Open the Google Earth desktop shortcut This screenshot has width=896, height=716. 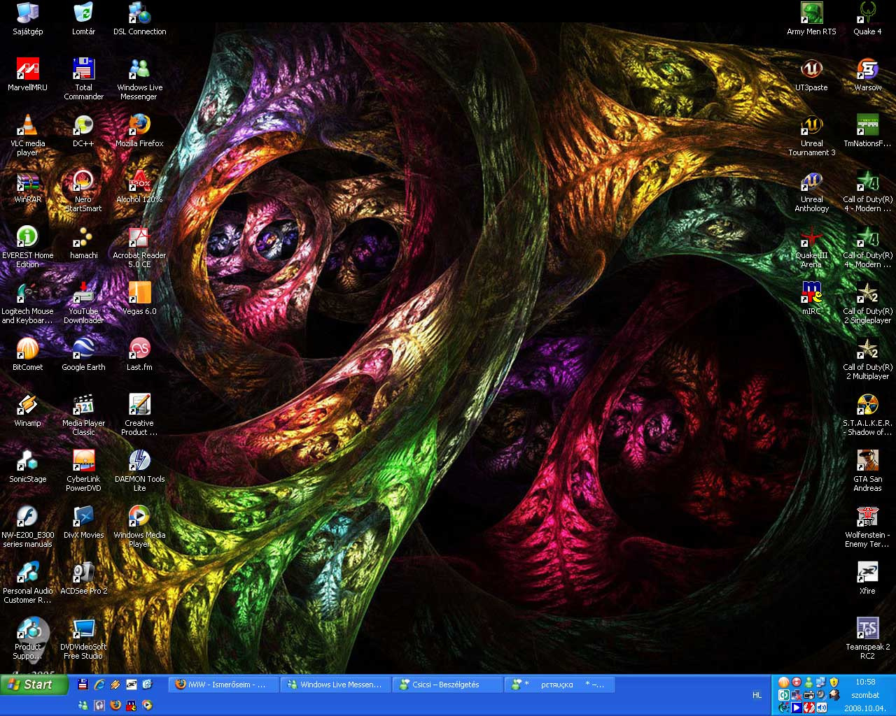[x=84, y=355]
